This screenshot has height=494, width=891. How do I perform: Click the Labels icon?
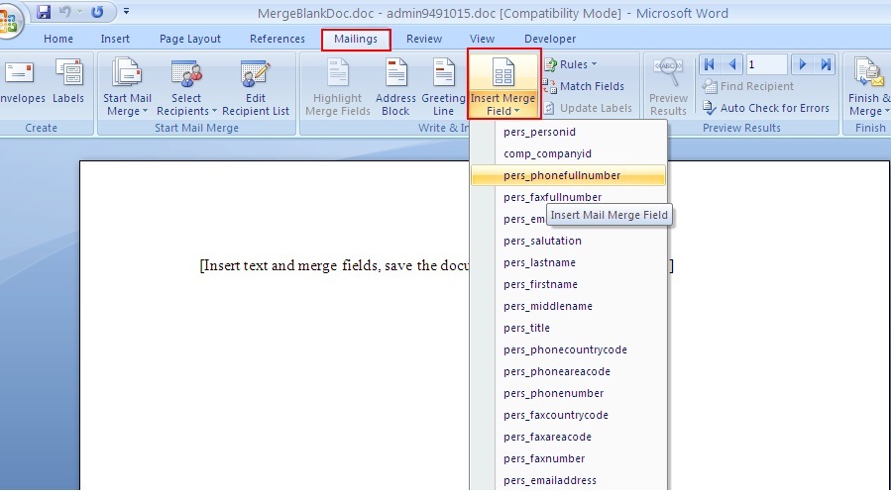pyautogui.click(x=68, y=82)
